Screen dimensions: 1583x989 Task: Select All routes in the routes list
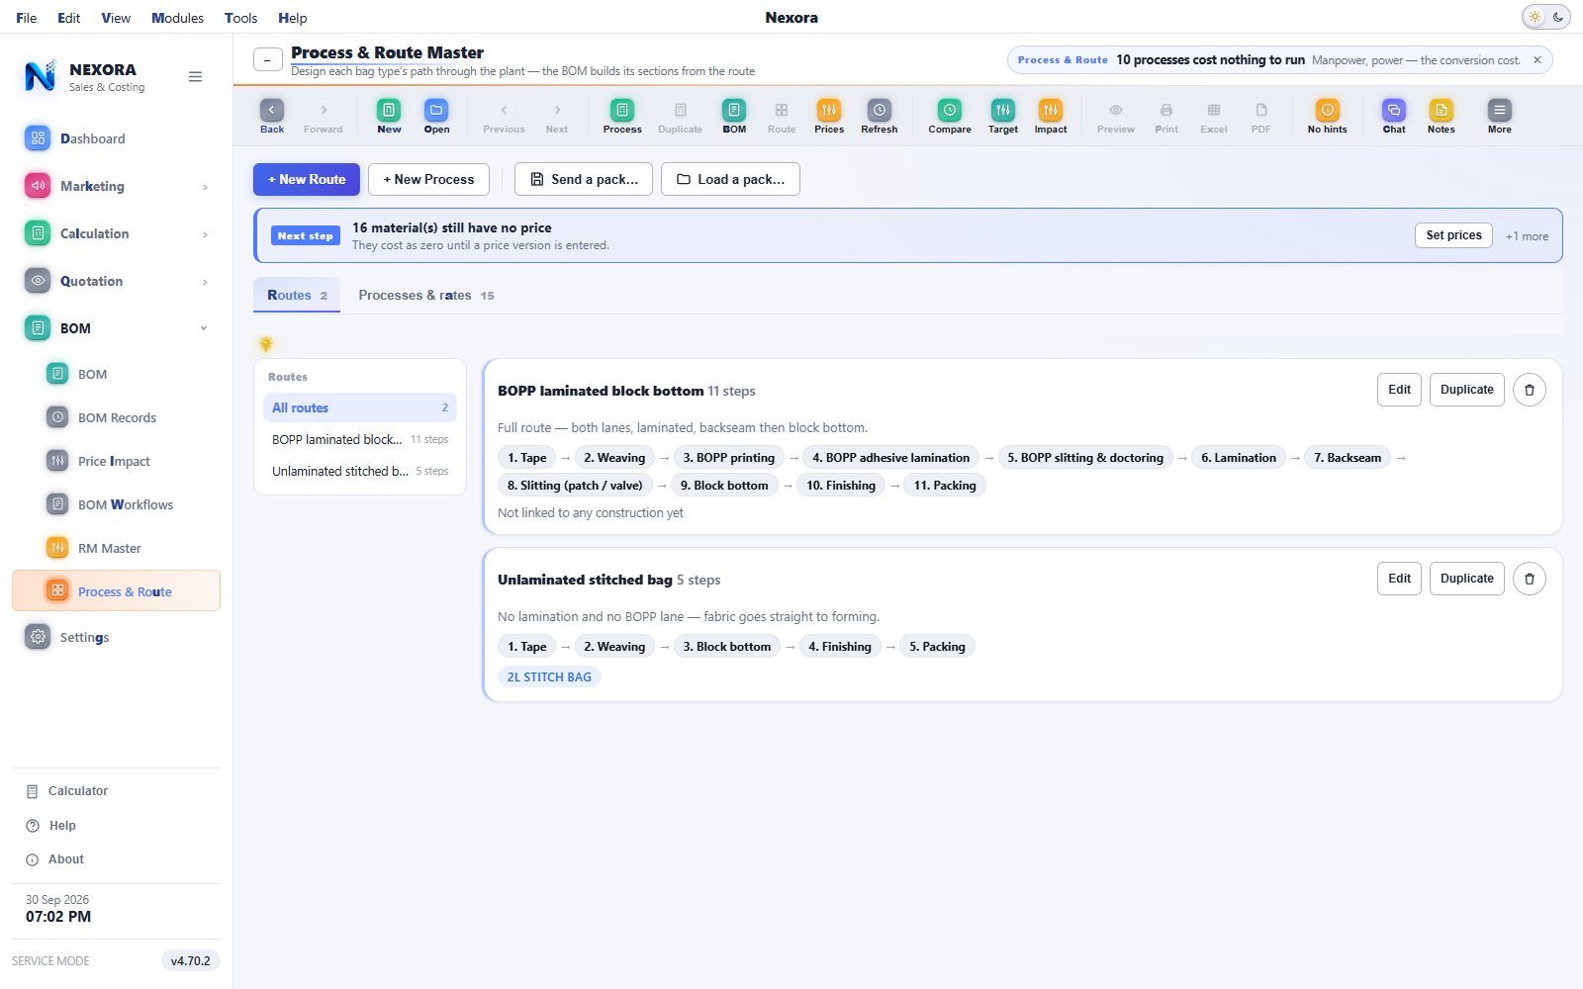(x=360, y=407)
